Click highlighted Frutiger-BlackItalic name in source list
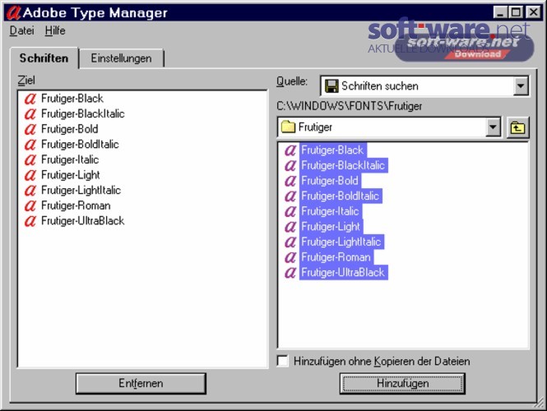 coord(344,165)
